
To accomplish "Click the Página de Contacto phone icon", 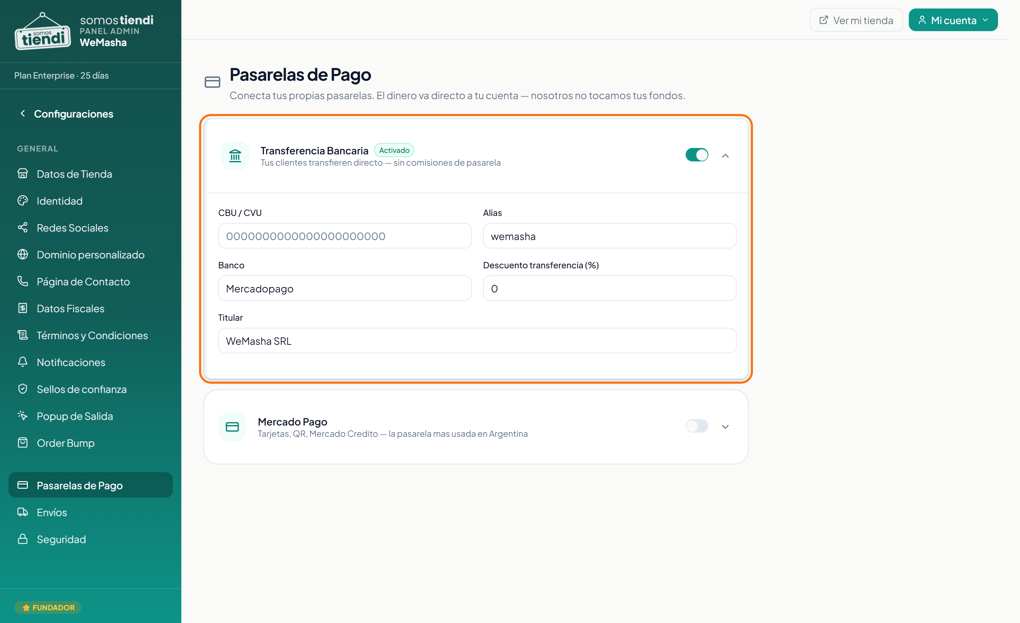I will pyautogui.click(x=23, y=281).
